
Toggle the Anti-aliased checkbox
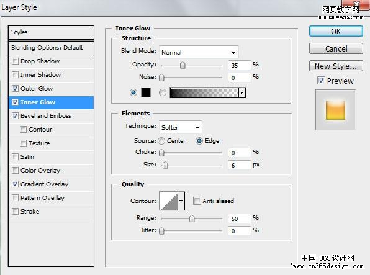coord(196,201)
